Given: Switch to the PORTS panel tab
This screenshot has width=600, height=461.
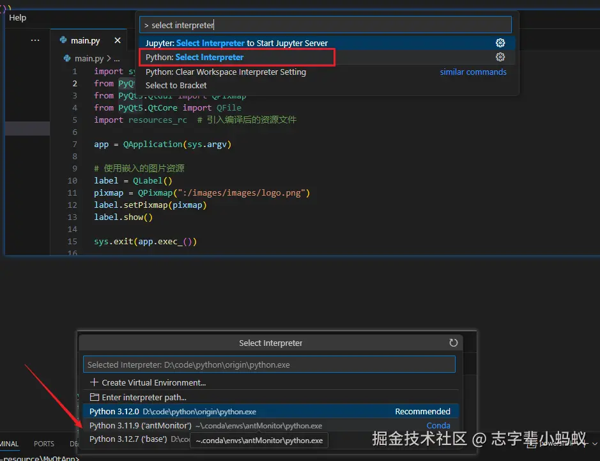Looking at the screenshot, I should coord(44,444).
